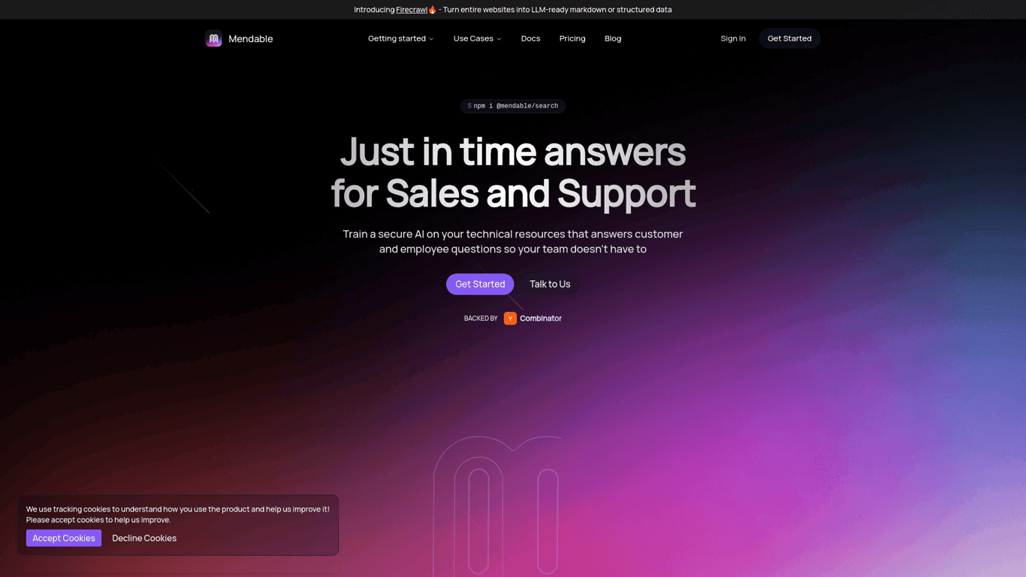Image resolution: width=1026 pixels, height=577 pixels.
Task: Accept Cookies in the cookie banner
Action: click(x=64, y=538)
